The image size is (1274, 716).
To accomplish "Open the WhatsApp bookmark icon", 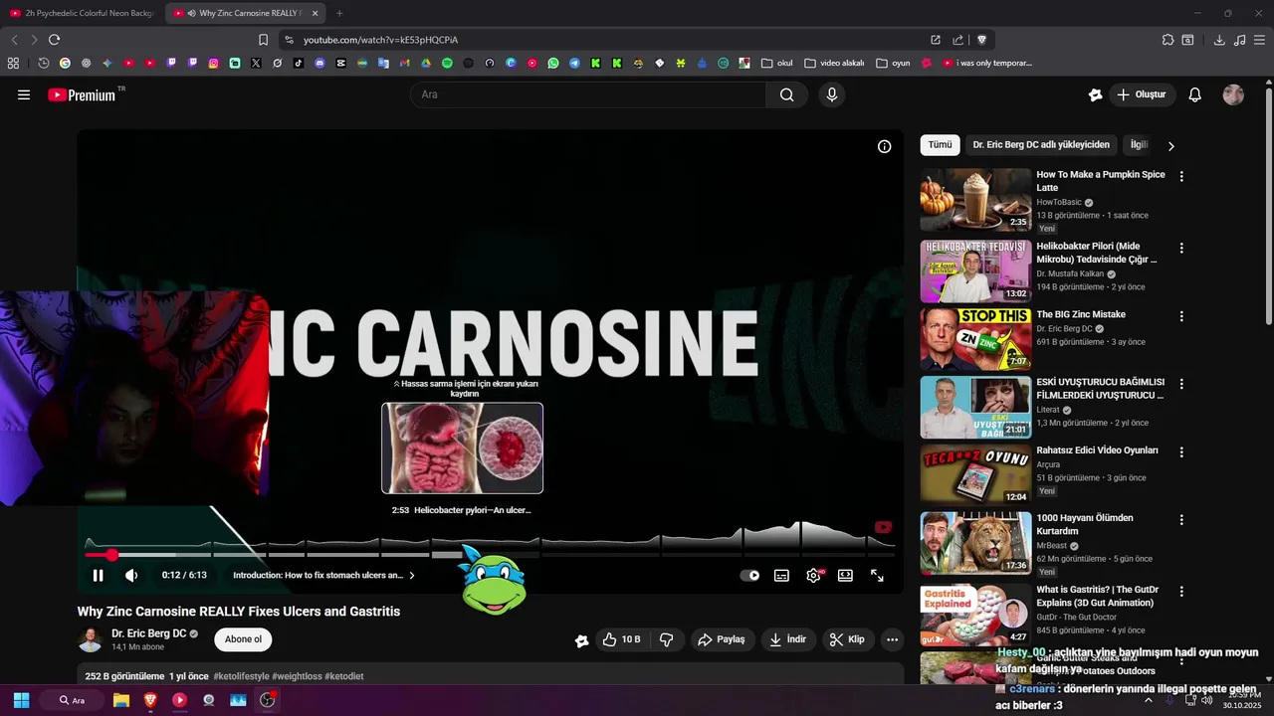I will coord(553,63).
